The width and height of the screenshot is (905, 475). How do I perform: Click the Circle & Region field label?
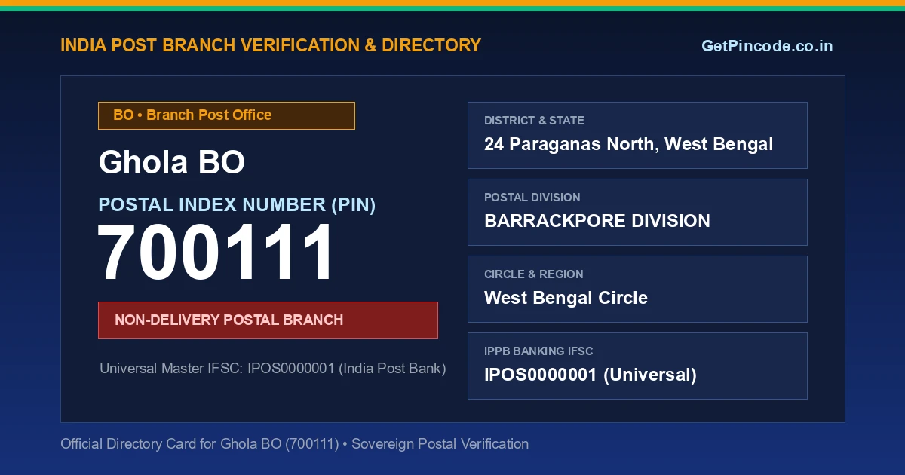pyautogui.click(x=534, y=274)
